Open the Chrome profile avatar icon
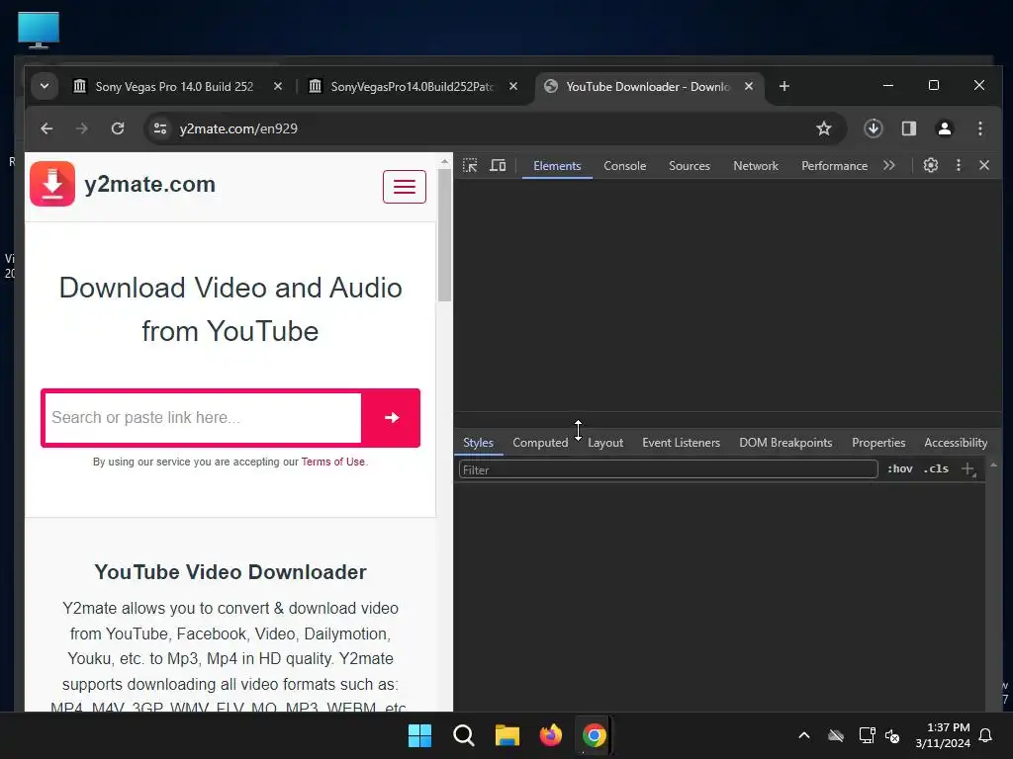This screenshot has width=1013, height=759. [x=945, y=128]
